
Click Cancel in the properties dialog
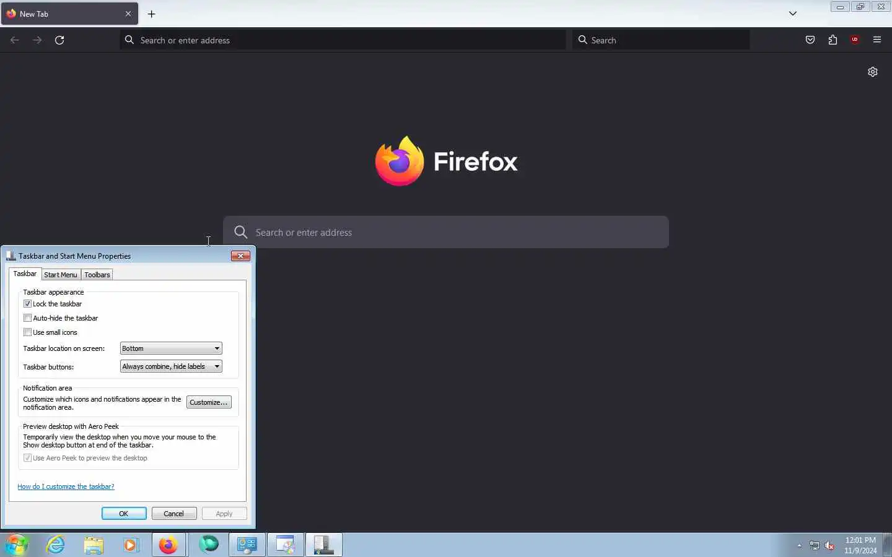174,514
